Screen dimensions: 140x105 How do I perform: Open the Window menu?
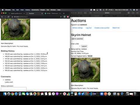point(53,10)
